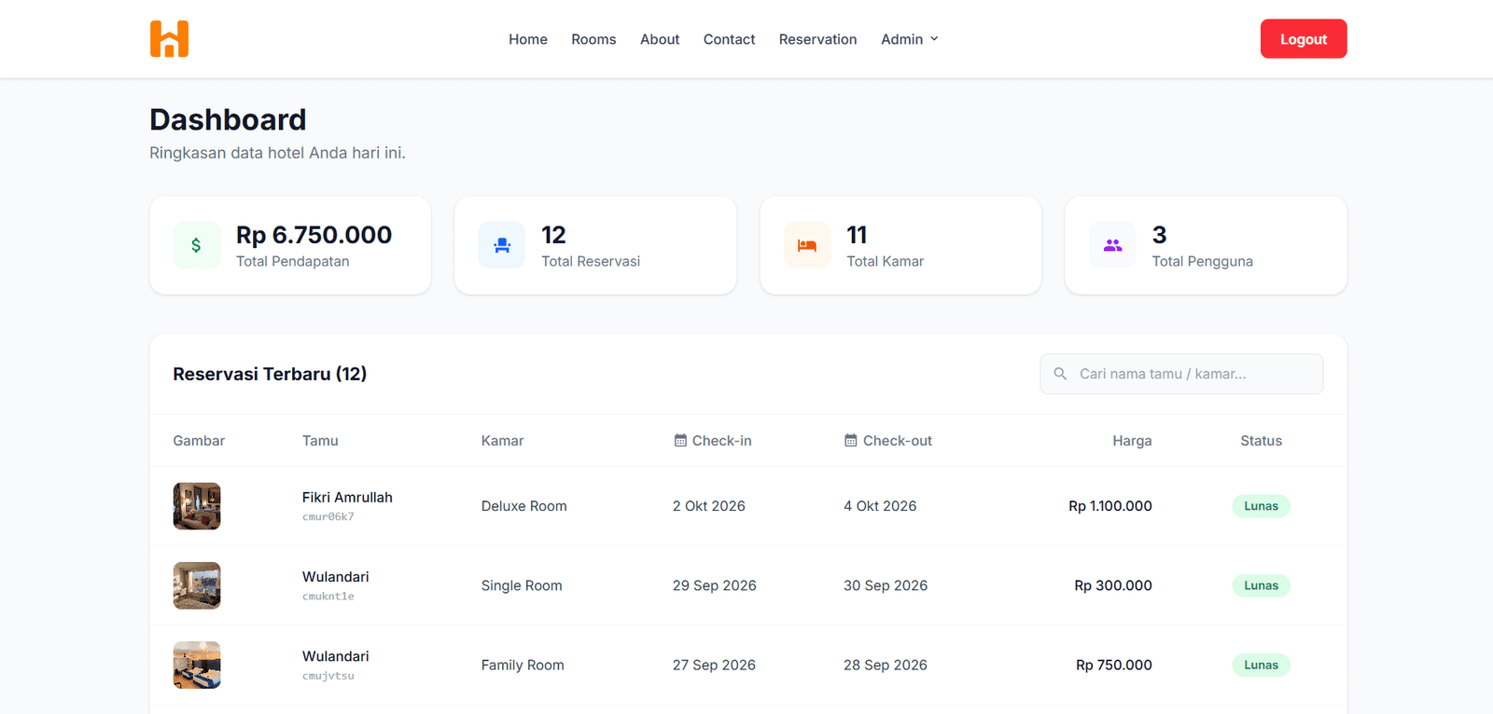Click check-in date 29 Sep 2026
The image size is (1493, 714).
[x=715, y=585]
